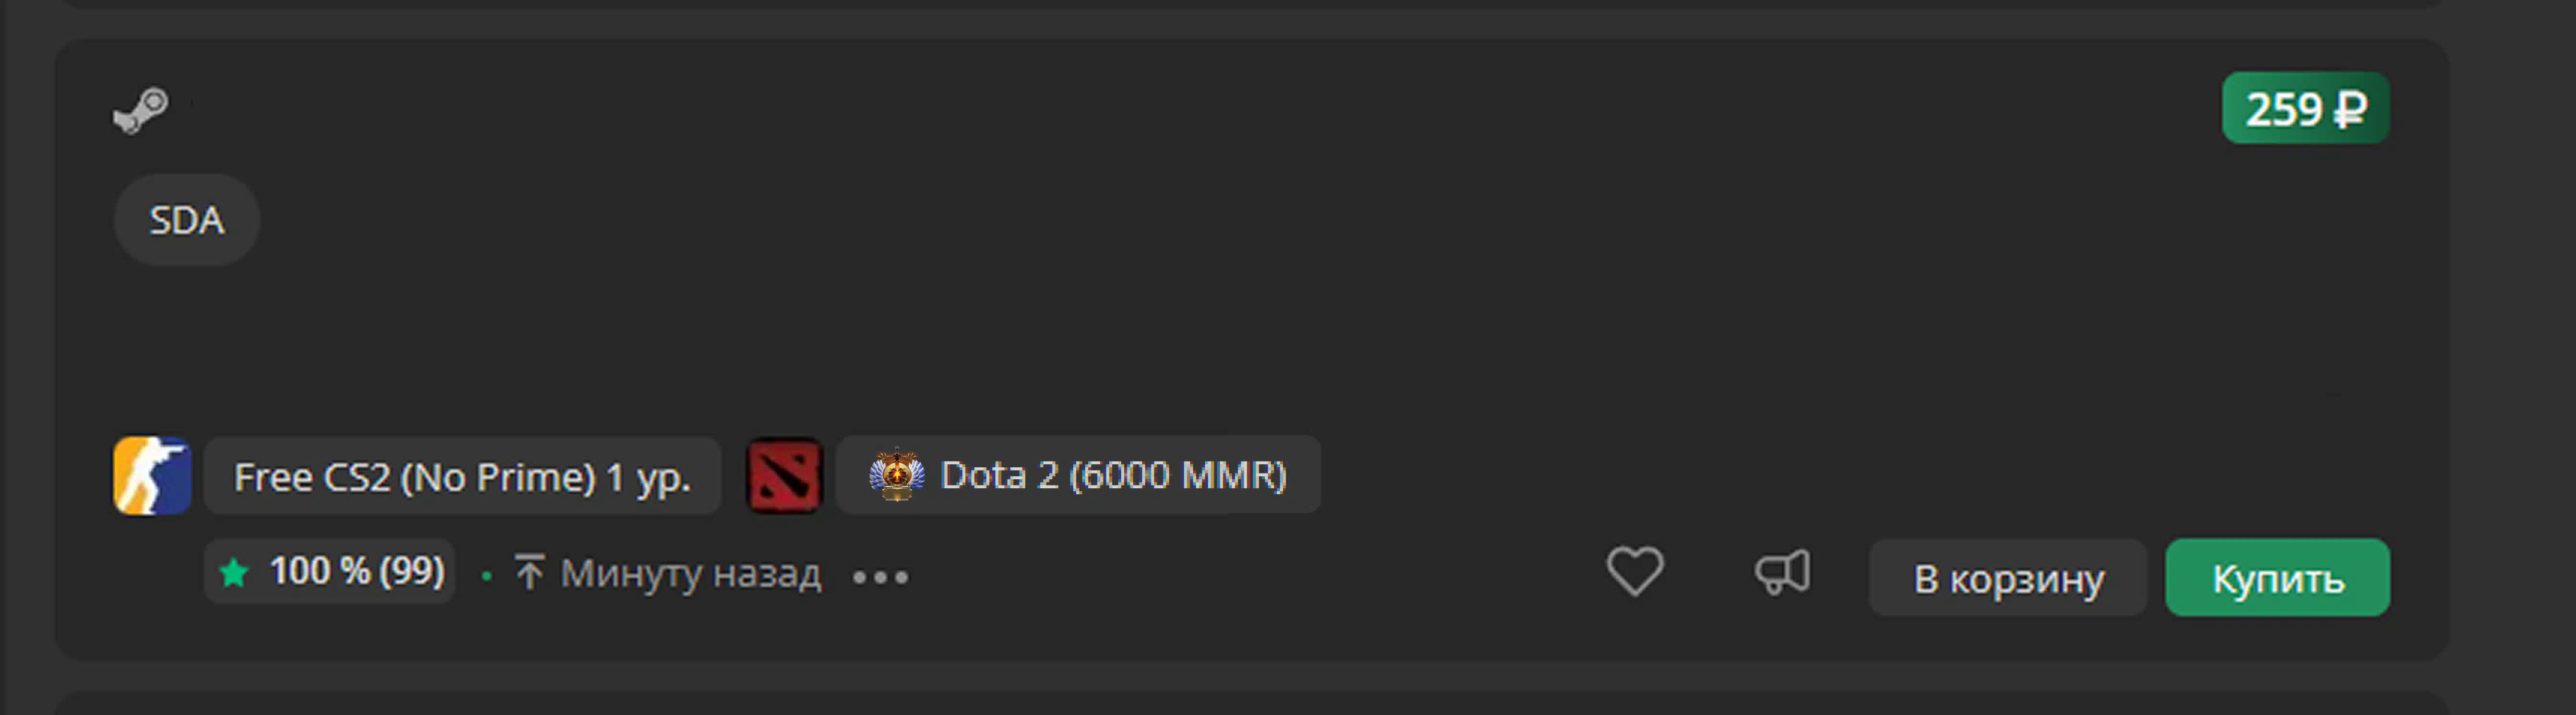2576x715 pixels.
Task: Click the red Dota 2 game icon
Action: [x=785, y=475]
